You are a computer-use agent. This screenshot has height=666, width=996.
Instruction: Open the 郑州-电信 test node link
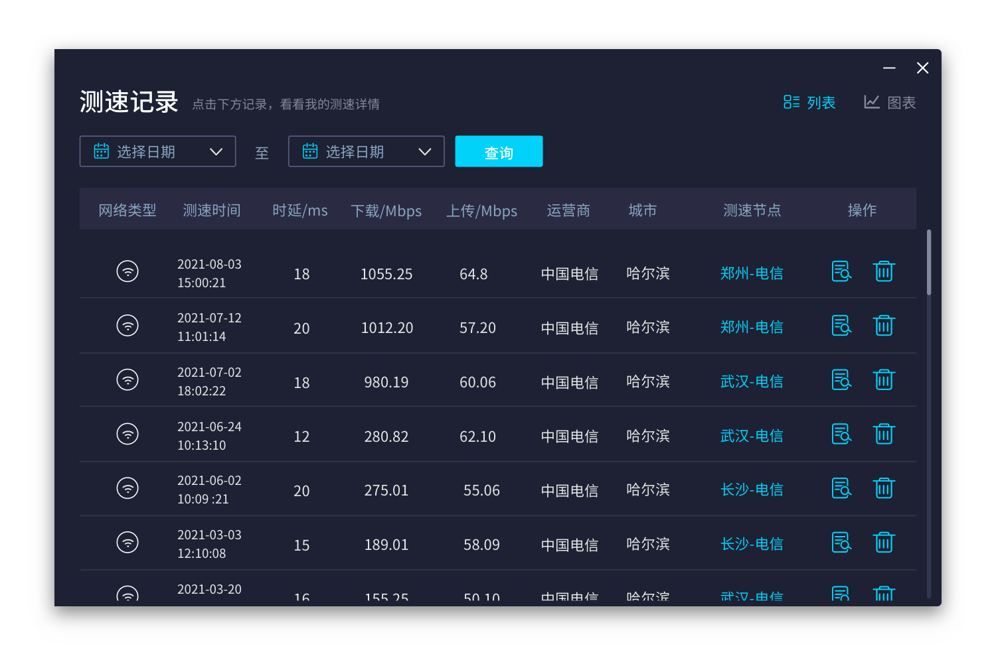751,273
